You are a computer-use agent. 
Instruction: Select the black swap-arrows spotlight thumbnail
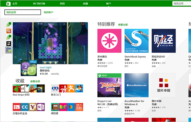click(9, 44)
